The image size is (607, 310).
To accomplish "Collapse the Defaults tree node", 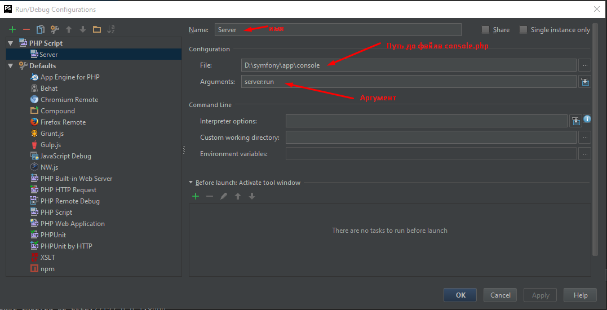I will tap(11, 66).
